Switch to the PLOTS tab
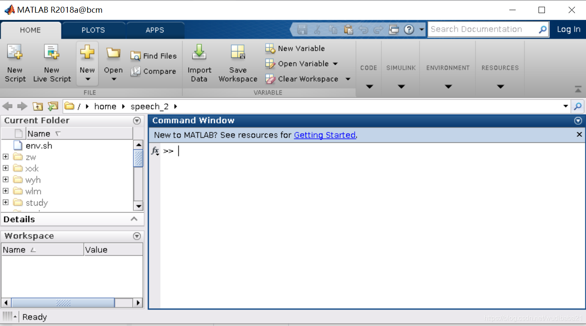The height and width of the screenshot is (326, 586). tap(93, 30)
